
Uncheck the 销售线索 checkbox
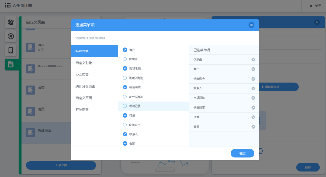125,87
